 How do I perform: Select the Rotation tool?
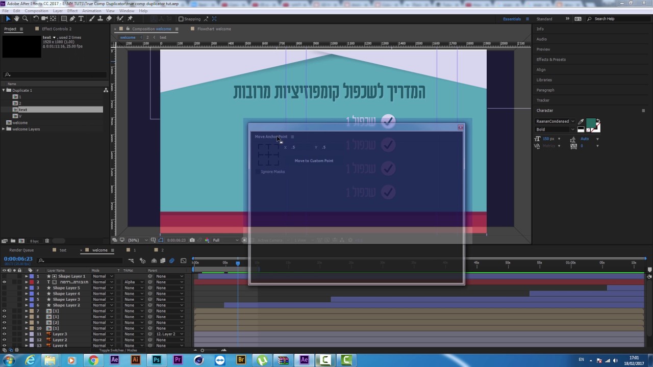(x=36, y=18)
